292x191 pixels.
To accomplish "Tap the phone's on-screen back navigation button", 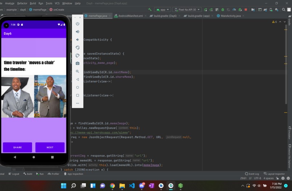I will tap(15, 157).
